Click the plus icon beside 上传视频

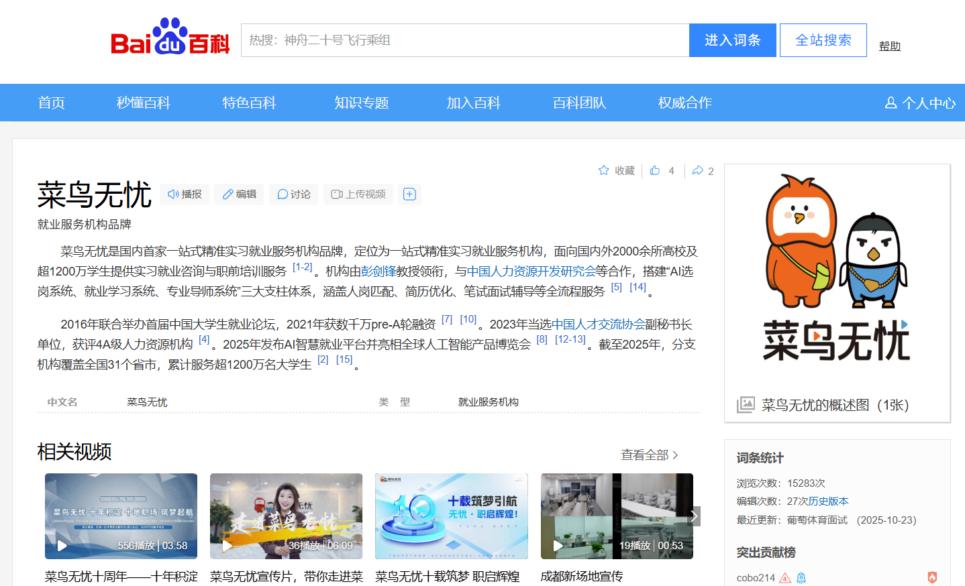[409, 194]
